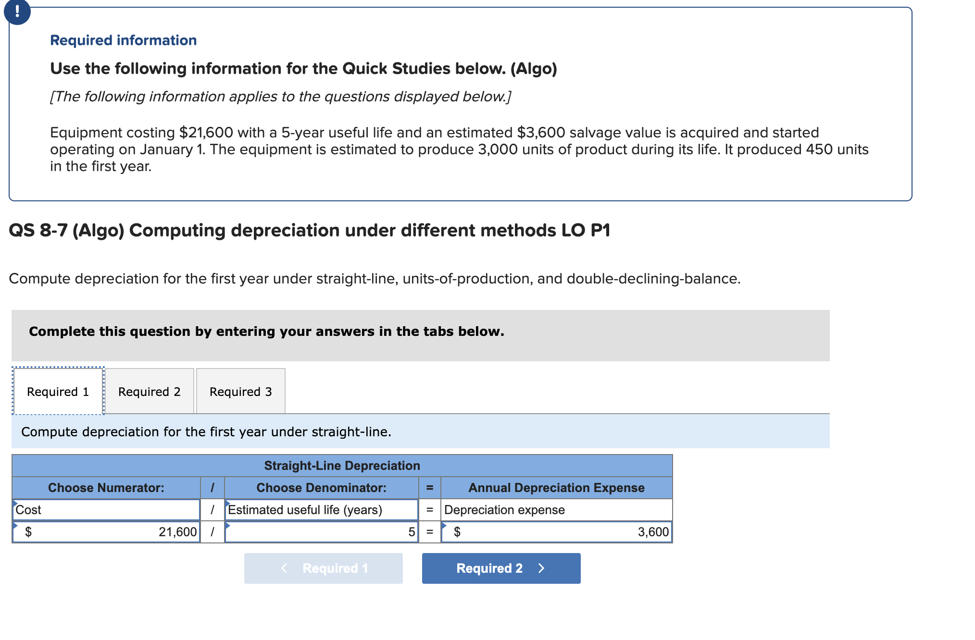Click the right chevron on Required 2 button
This screenshot has height=640, width=975.
click(x=541, y=568)
